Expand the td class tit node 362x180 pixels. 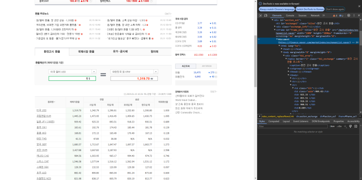coord(293,88)
